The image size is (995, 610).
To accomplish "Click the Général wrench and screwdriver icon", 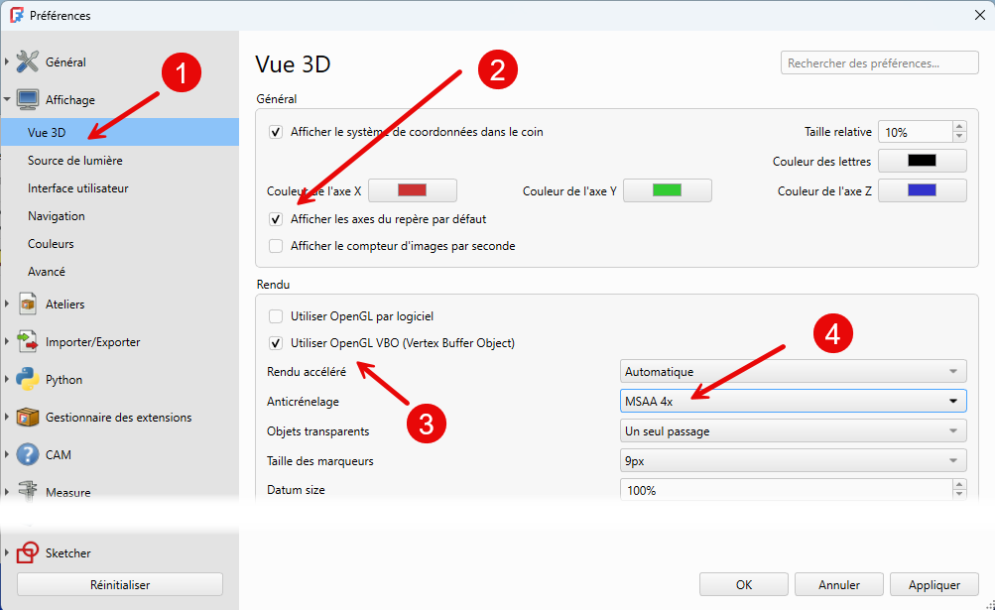I will click(28, 61).
